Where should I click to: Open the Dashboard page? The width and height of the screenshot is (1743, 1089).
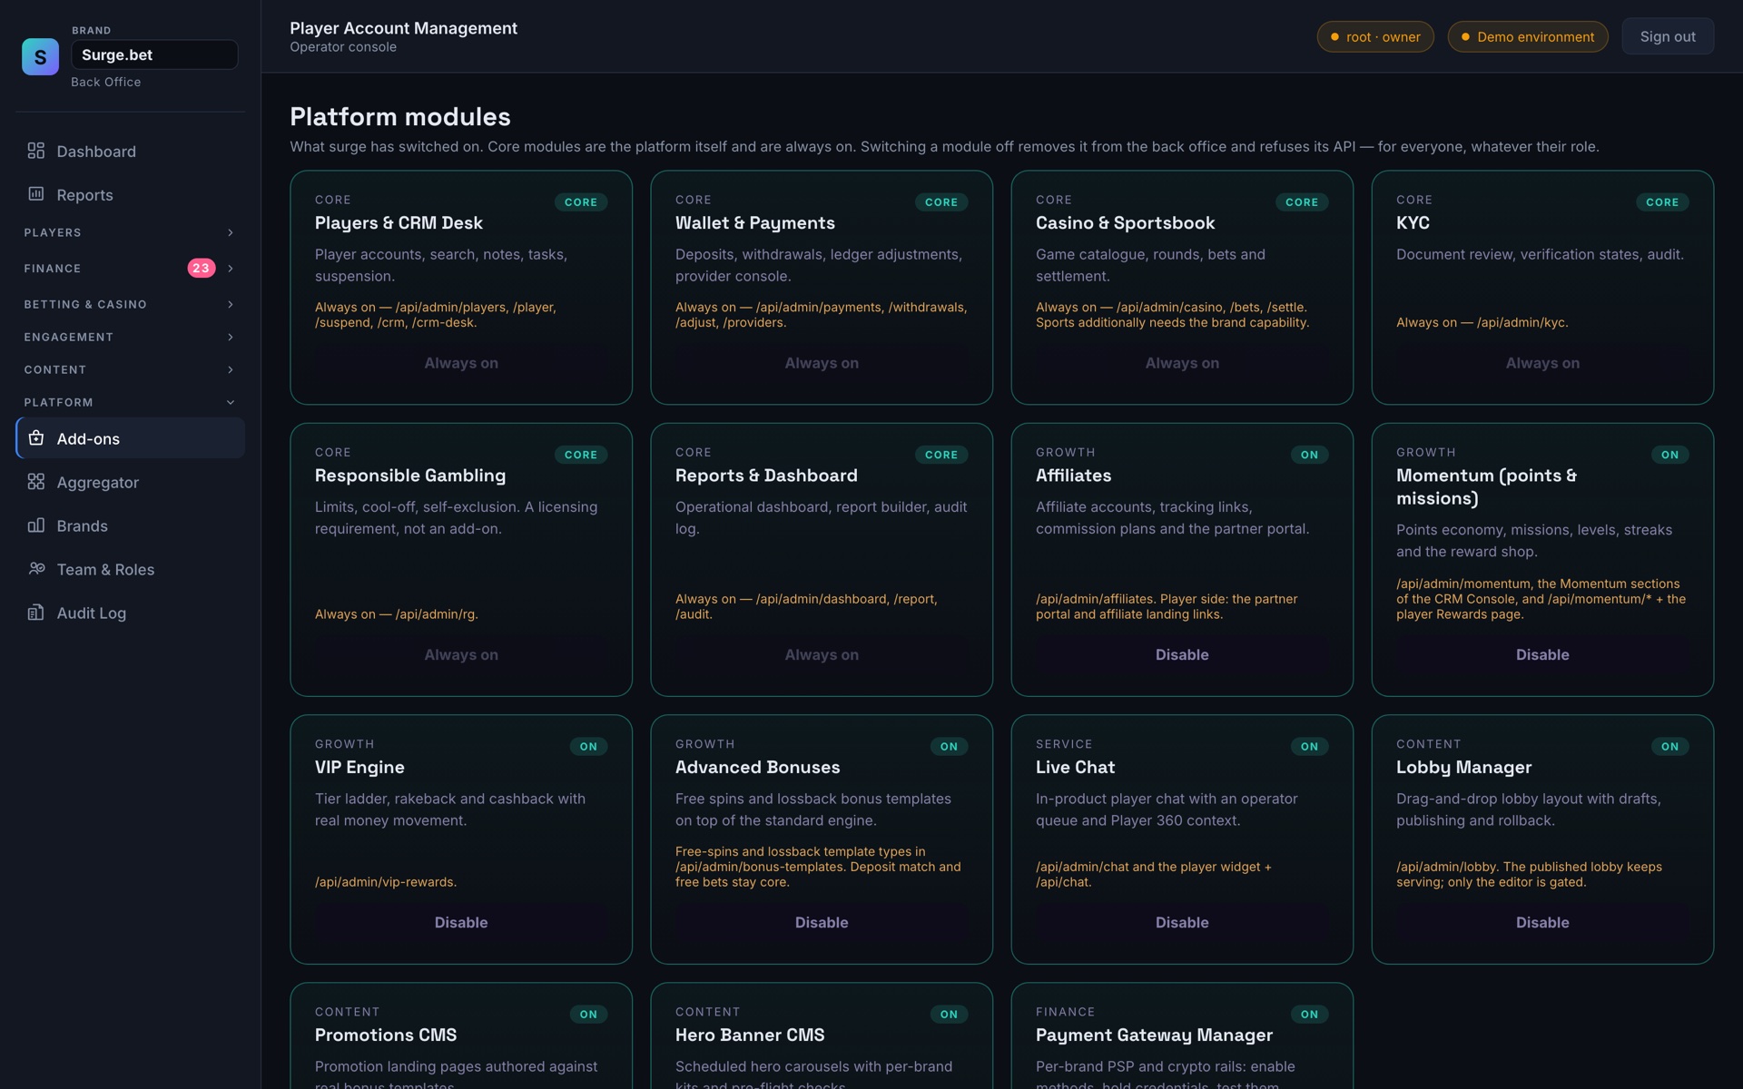click(x=130, y=152)
